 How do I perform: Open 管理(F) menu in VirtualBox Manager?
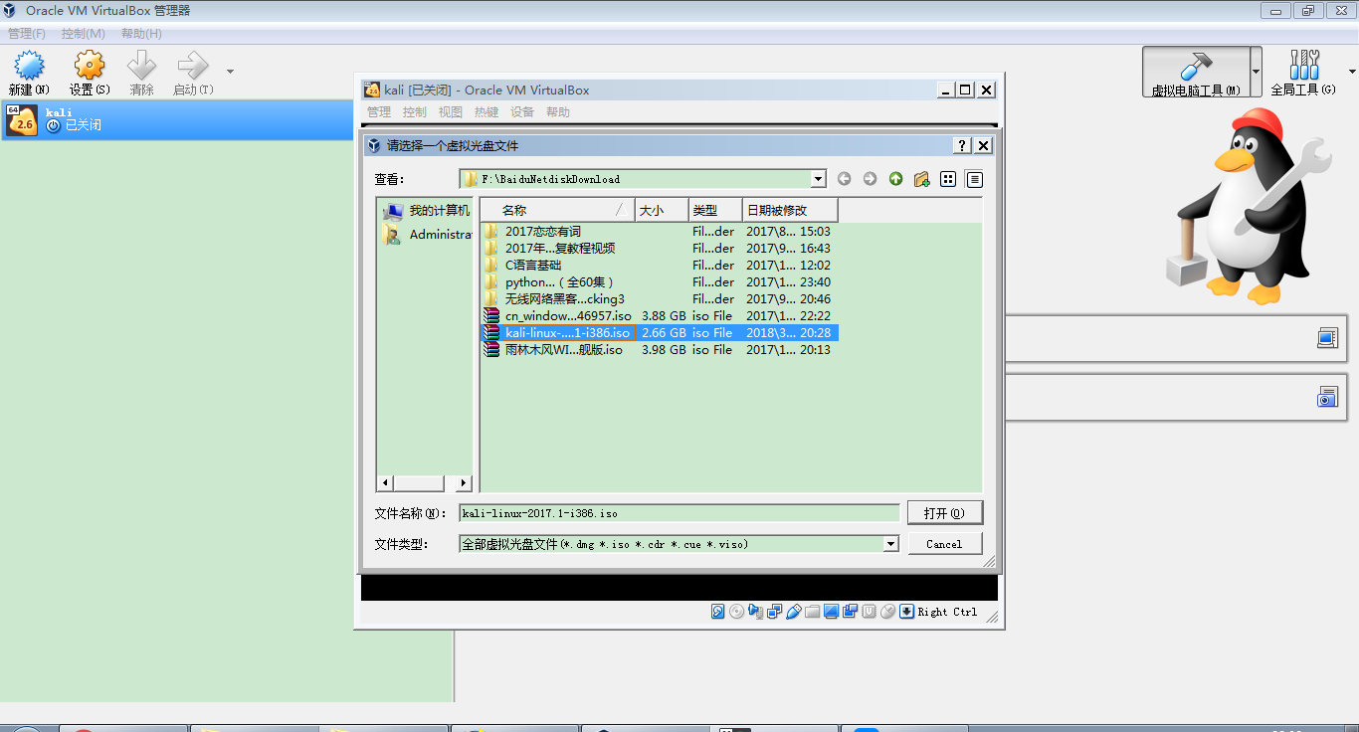tap(27, 34)
